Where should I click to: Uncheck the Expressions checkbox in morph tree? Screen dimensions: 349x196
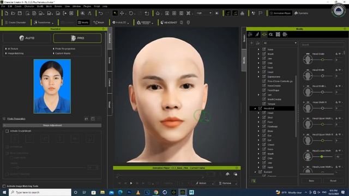point(264,76)
